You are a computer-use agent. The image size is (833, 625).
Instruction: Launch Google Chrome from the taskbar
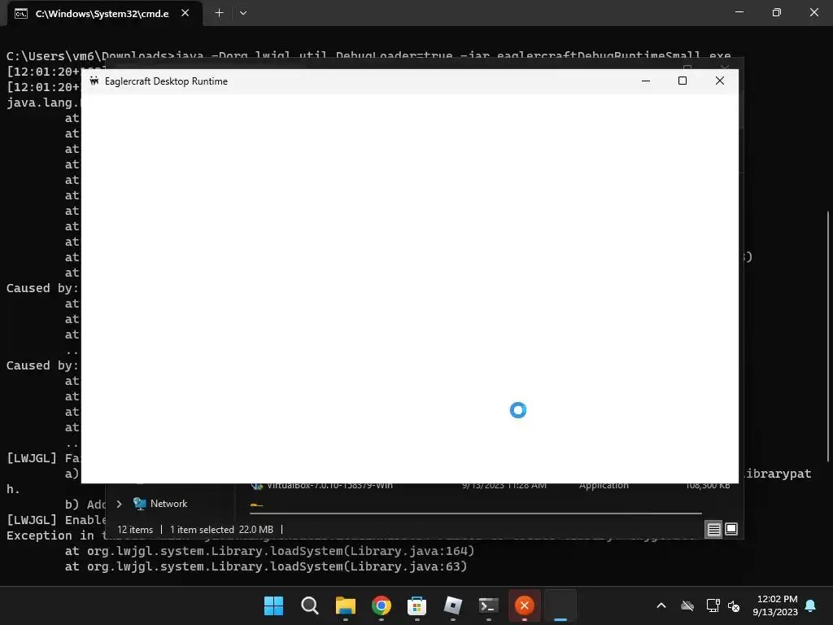382,605
